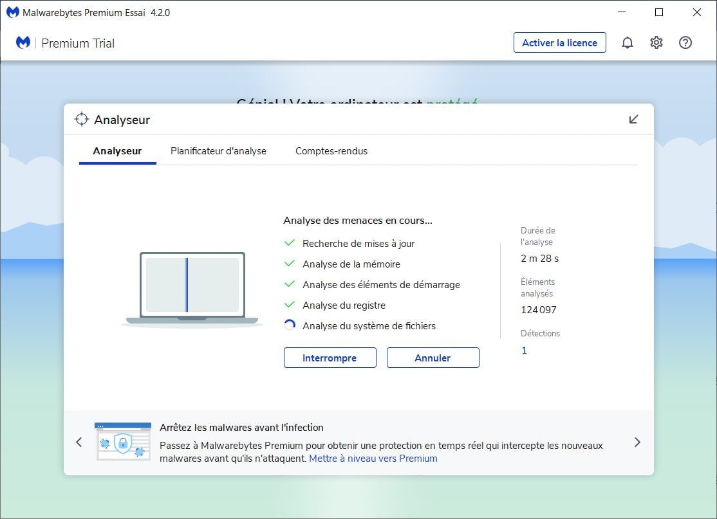Open the Comptes-rendus tab
Viewport: 717px width, 519px height.
coord(331,151)
